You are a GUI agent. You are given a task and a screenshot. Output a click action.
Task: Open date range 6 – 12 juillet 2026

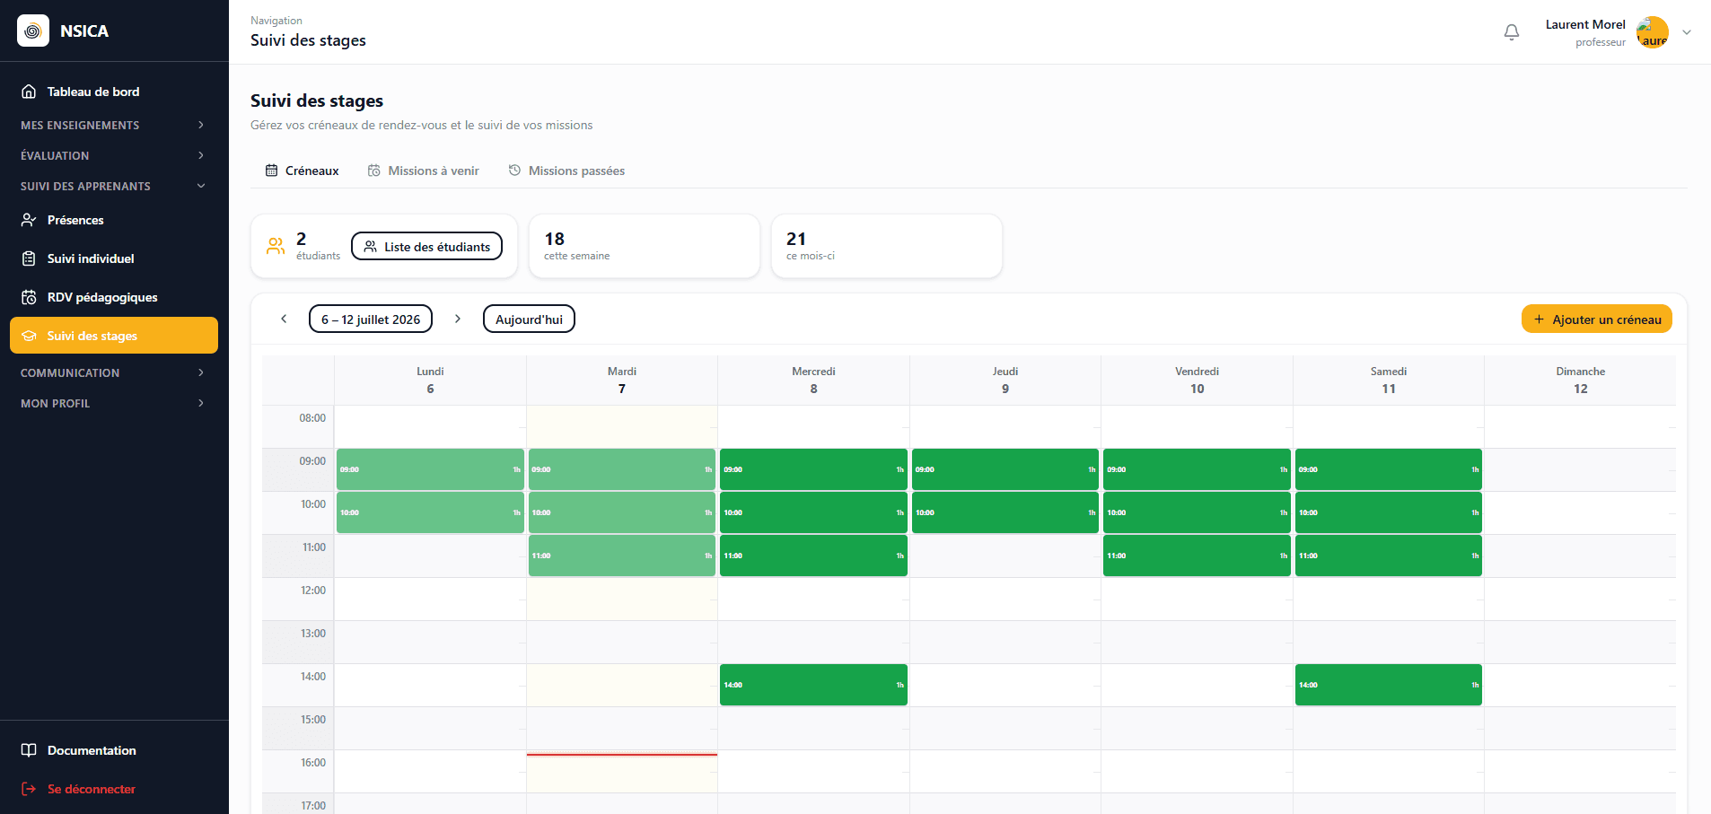click(371, 319)
